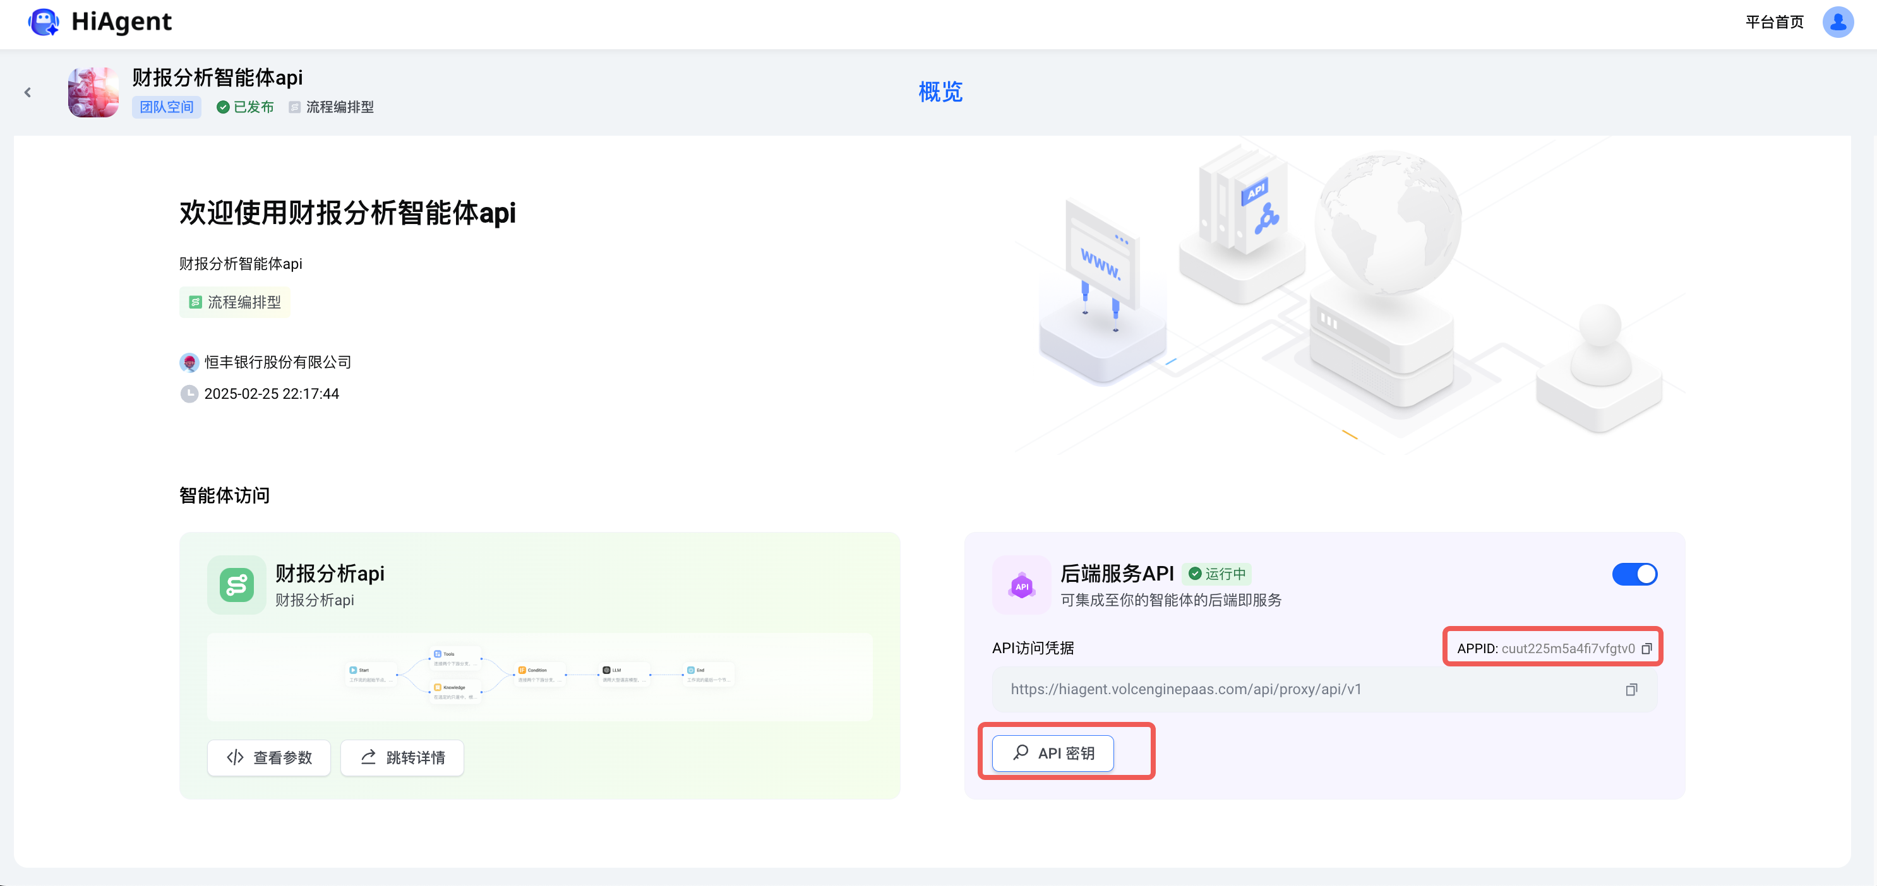Open 平台首页 in the top bar

(x=1773, y=22)
